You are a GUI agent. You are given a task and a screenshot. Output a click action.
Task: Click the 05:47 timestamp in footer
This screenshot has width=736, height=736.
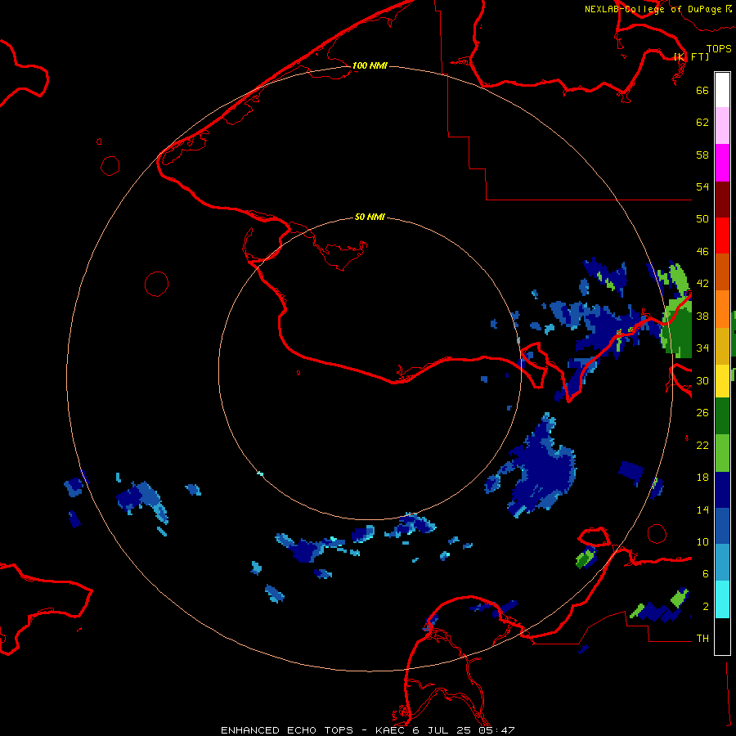coord(496,730)
